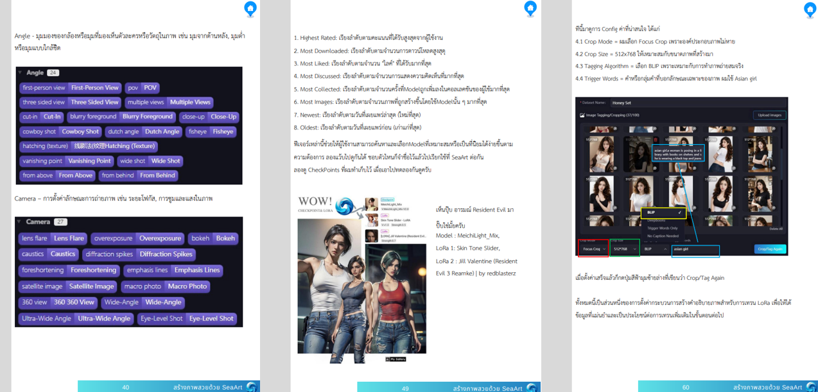Click the SeaArt logo in page 60 footer

click(x=810, y=387)
